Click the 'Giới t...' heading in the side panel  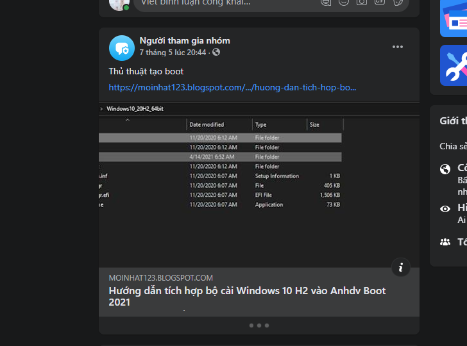tap(454, 121)
